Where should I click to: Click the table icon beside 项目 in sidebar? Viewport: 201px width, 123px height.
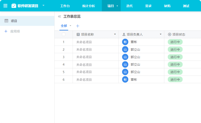[x=6, y=21]
